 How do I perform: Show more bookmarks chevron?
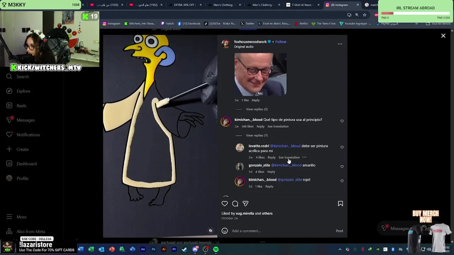pos(416,24)
